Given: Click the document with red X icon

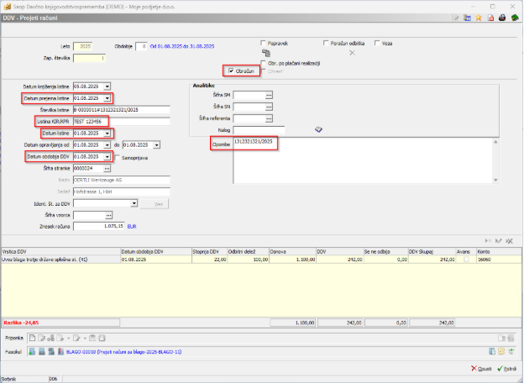Looking at the screenshot, I should tap(490, 18).
